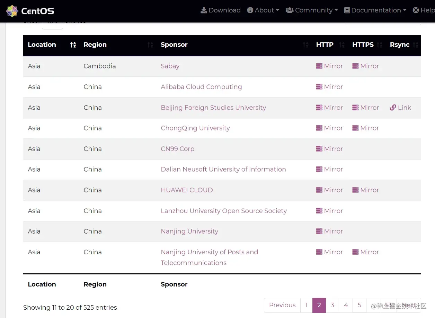Open Nanjing University of Posts and Telecommunications link
The height and width of the screenshot is (318, 435).
pos(209,257)
